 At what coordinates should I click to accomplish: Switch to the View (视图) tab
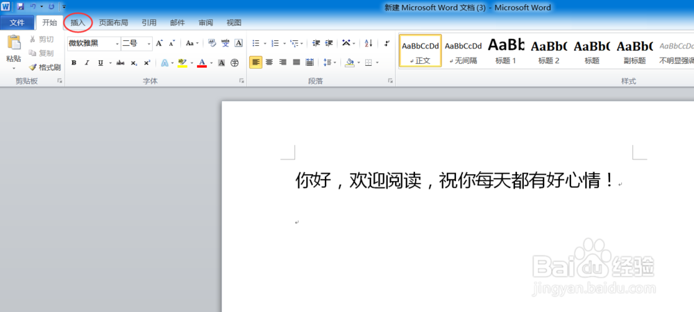(x=234, y=23)
